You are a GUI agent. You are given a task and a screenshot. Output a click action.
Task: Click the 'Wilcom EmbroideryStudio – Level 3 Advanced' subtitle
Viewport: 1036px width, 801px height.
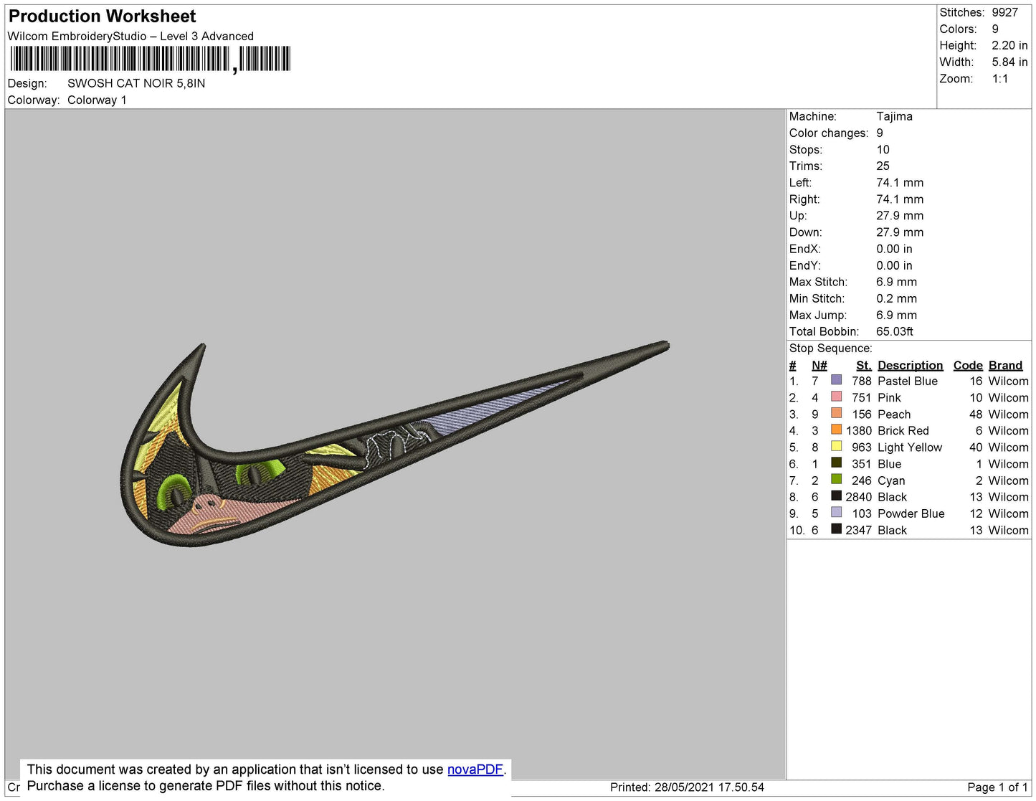pyautogui.click(x=130, y=36)
